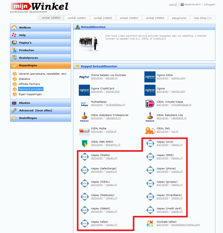
Task: Select General (parcelware, newsletter, etc)
Action: [42, 74]
